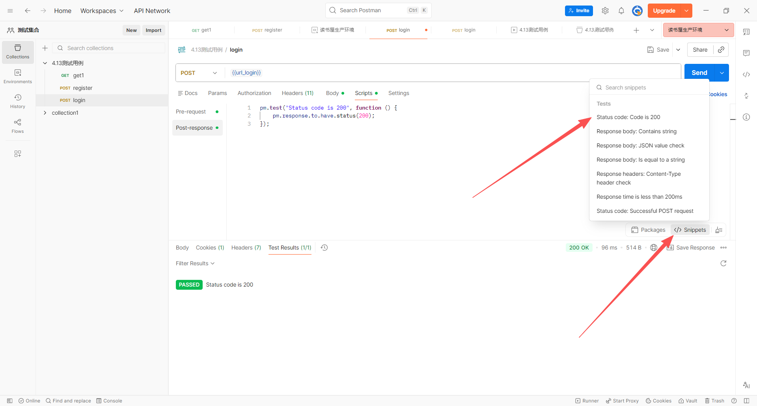
Task: Click the Send button
Action: coord(699,73)
